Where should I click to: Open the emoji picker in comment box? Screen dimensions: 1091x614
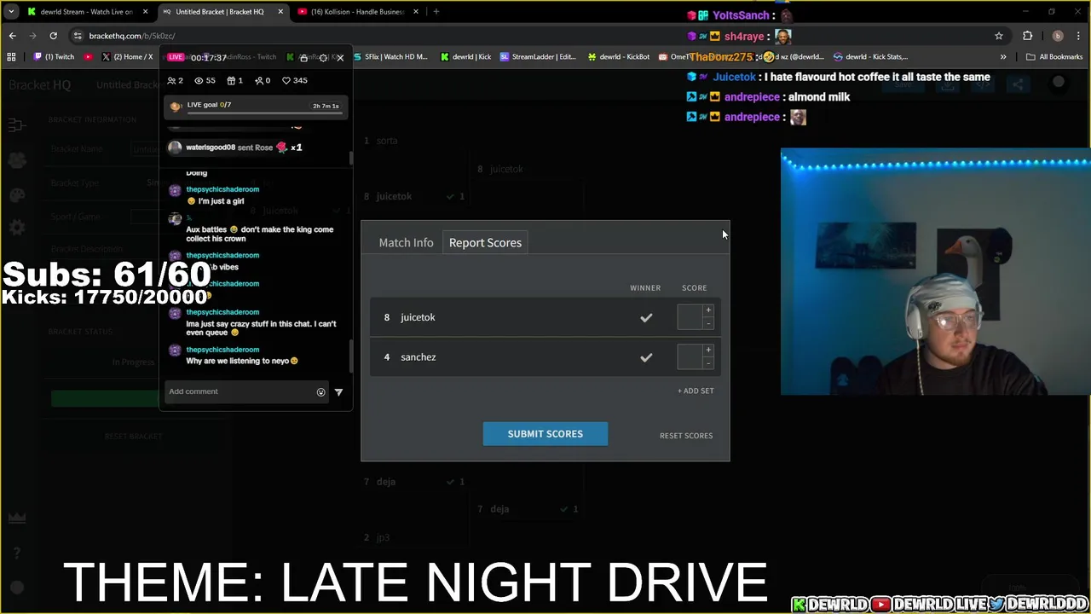pos(320,392)
